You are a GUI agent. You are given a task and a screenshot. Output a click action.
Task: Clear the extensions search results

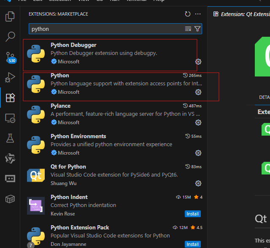tap(188, 29)
